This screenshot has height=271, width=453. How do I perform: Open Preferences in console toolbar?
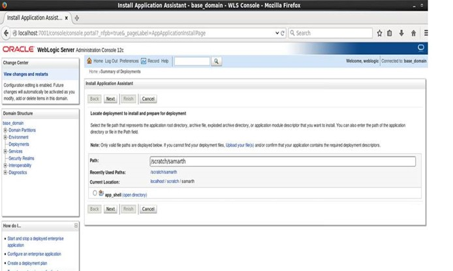pos(129,61)
